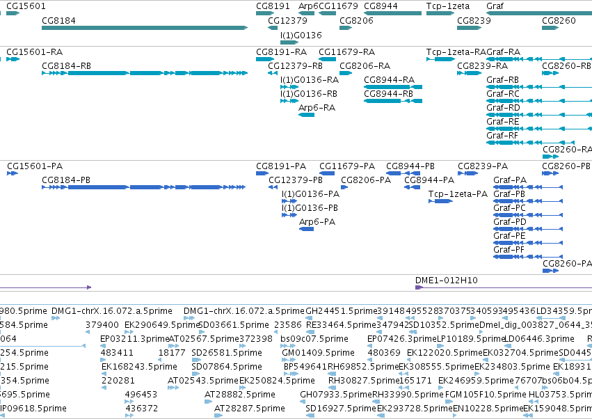The image size is (592, 419).
Task: Select the Arp6-PA protein feature
Action: pos(307,229)
